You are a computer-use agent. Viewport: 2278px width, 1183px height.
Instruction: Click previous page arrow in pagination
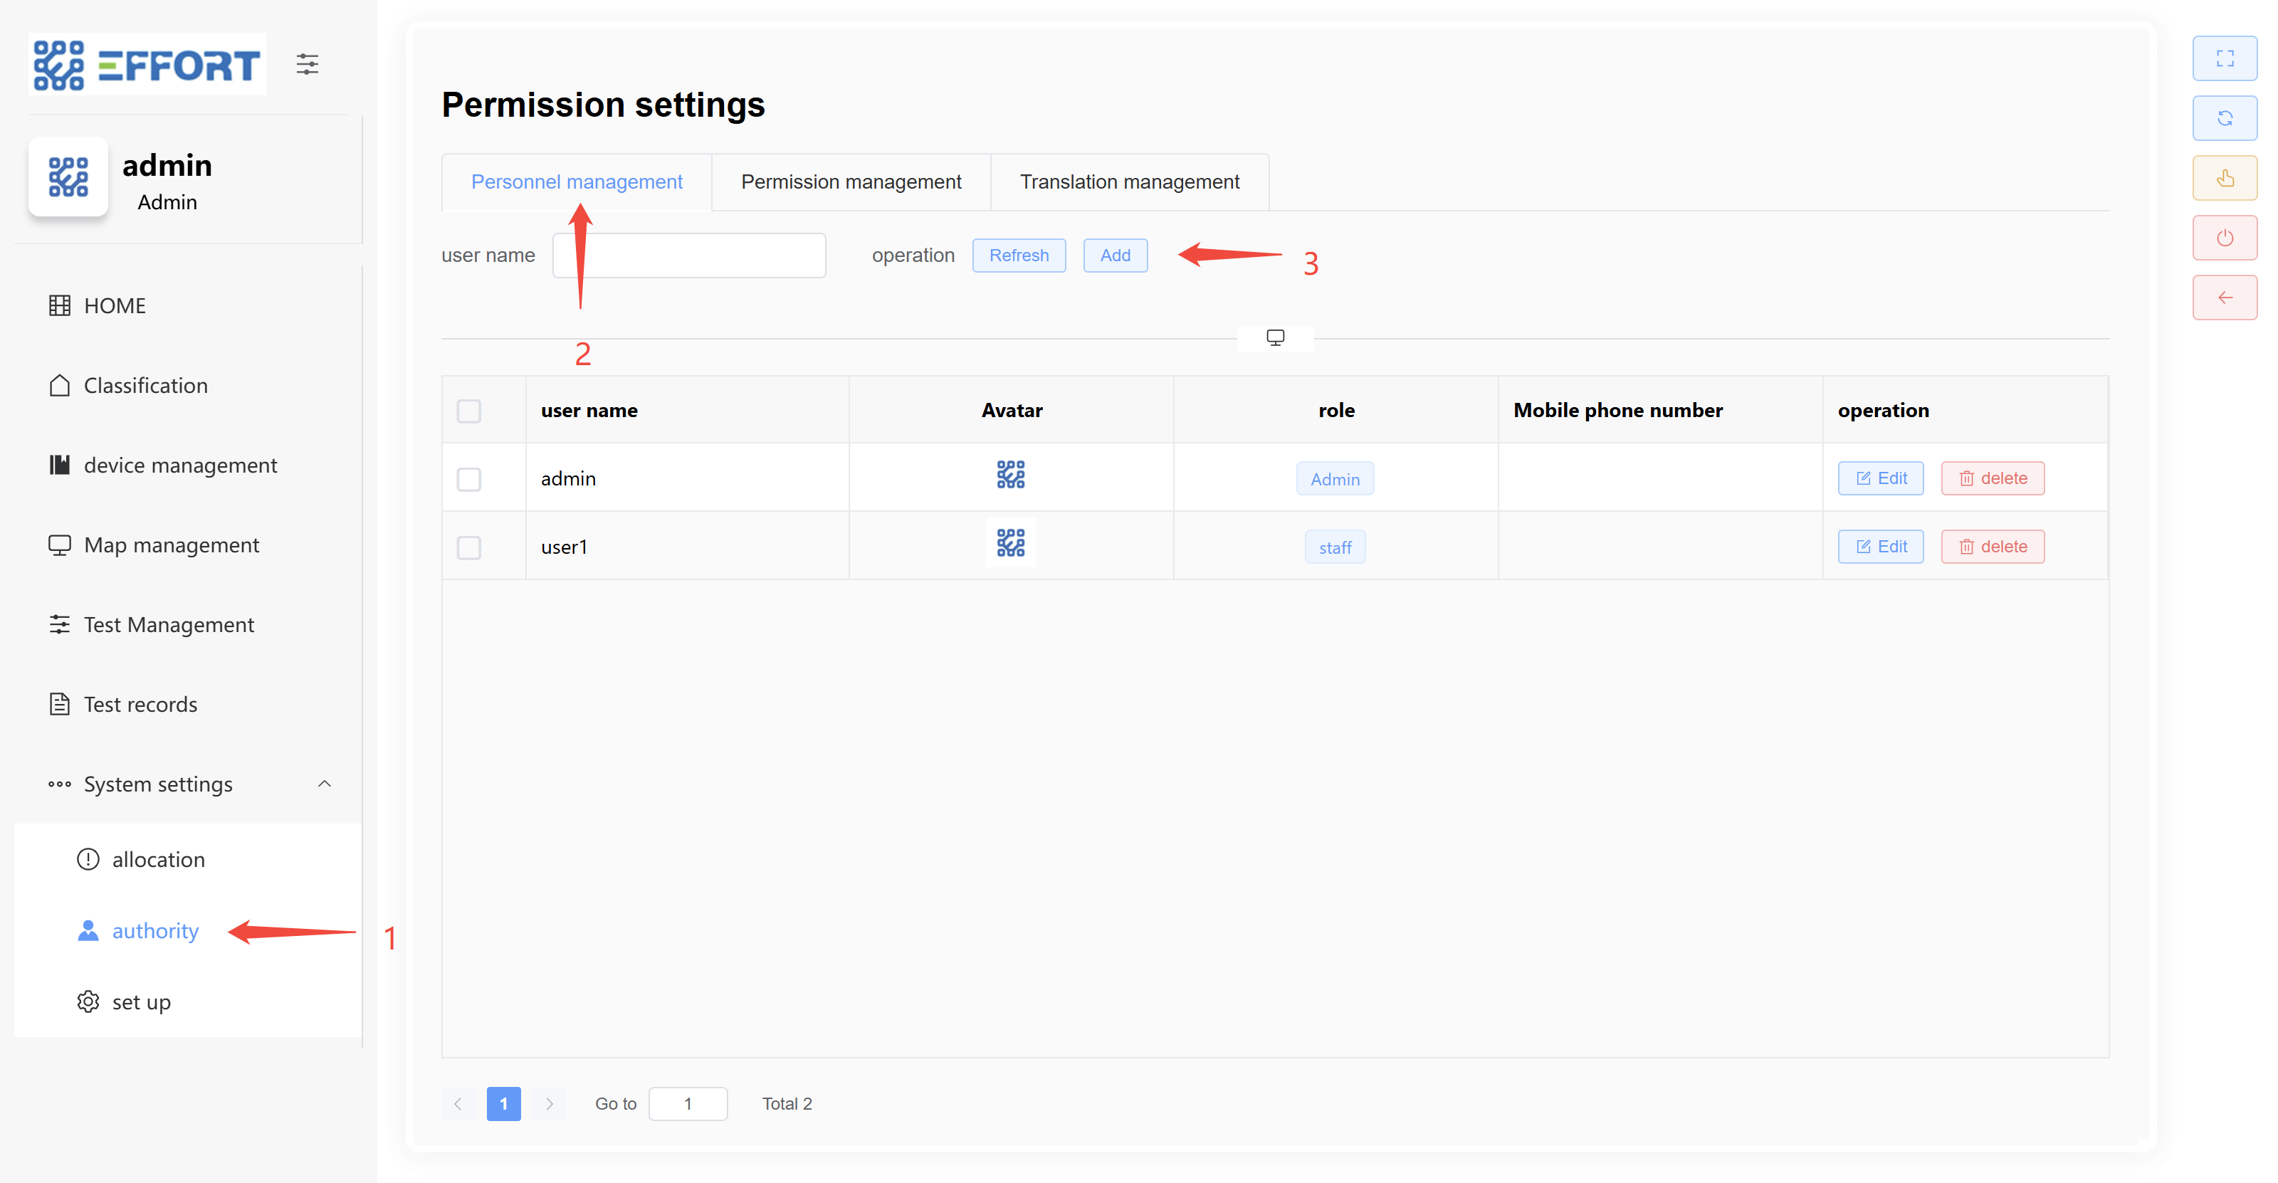click(458, 1103)
